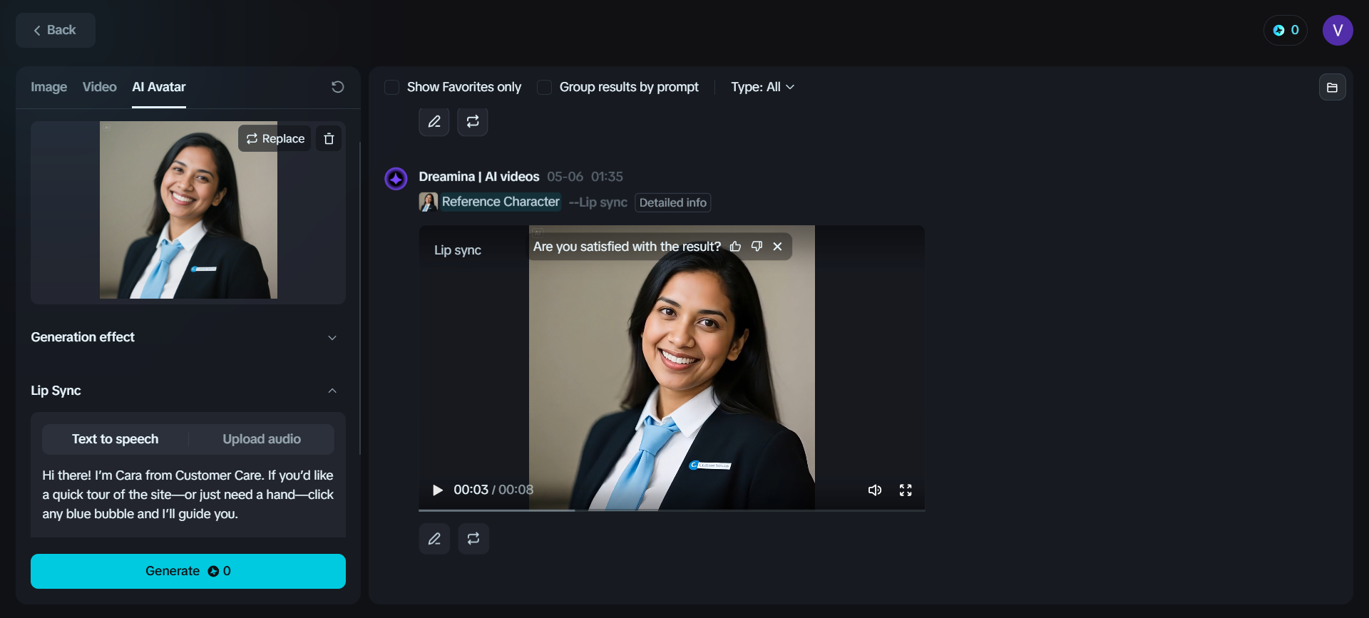Edit the previous result above Dreamina header

point(434,121)
